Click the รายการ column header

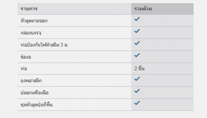[x=29, y=9]
